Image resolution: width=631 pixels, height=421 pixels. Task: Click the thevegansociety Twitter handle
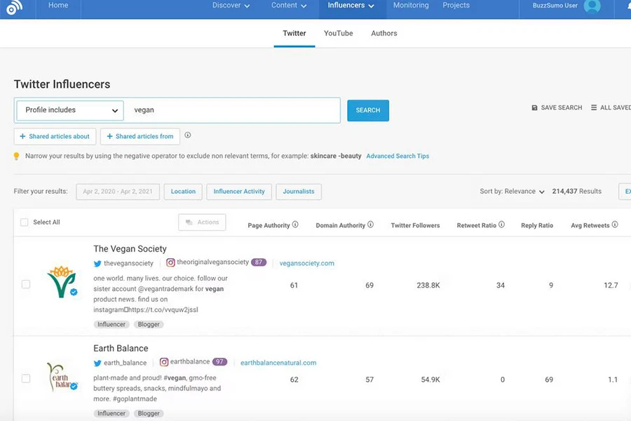[128, 263]
